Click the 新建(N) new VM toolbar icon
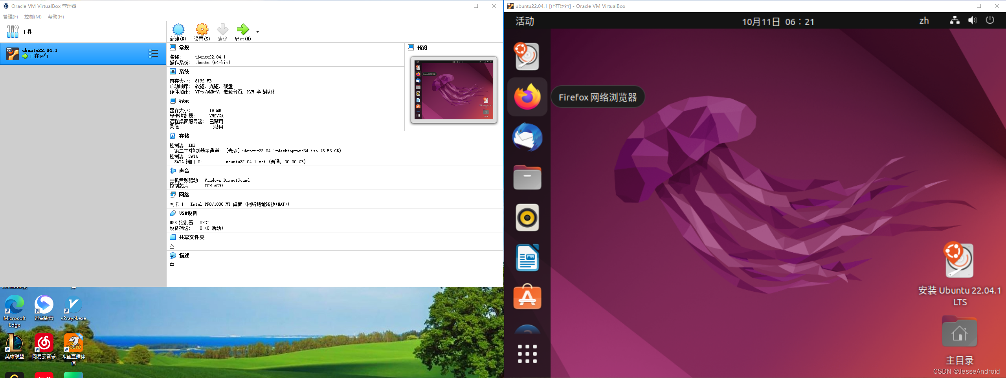1006x378 pixels. pos(178,32)
